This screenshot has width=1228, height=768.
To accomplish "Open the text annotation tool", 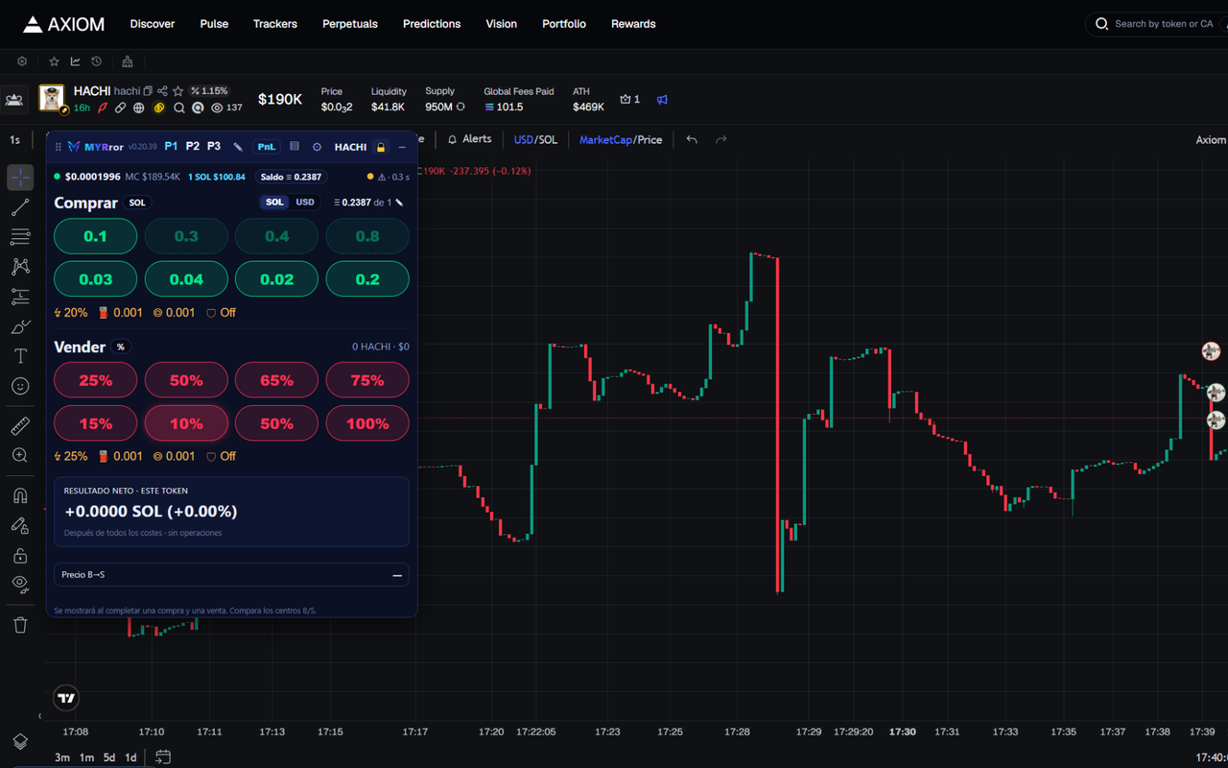I will pos(20,356).
